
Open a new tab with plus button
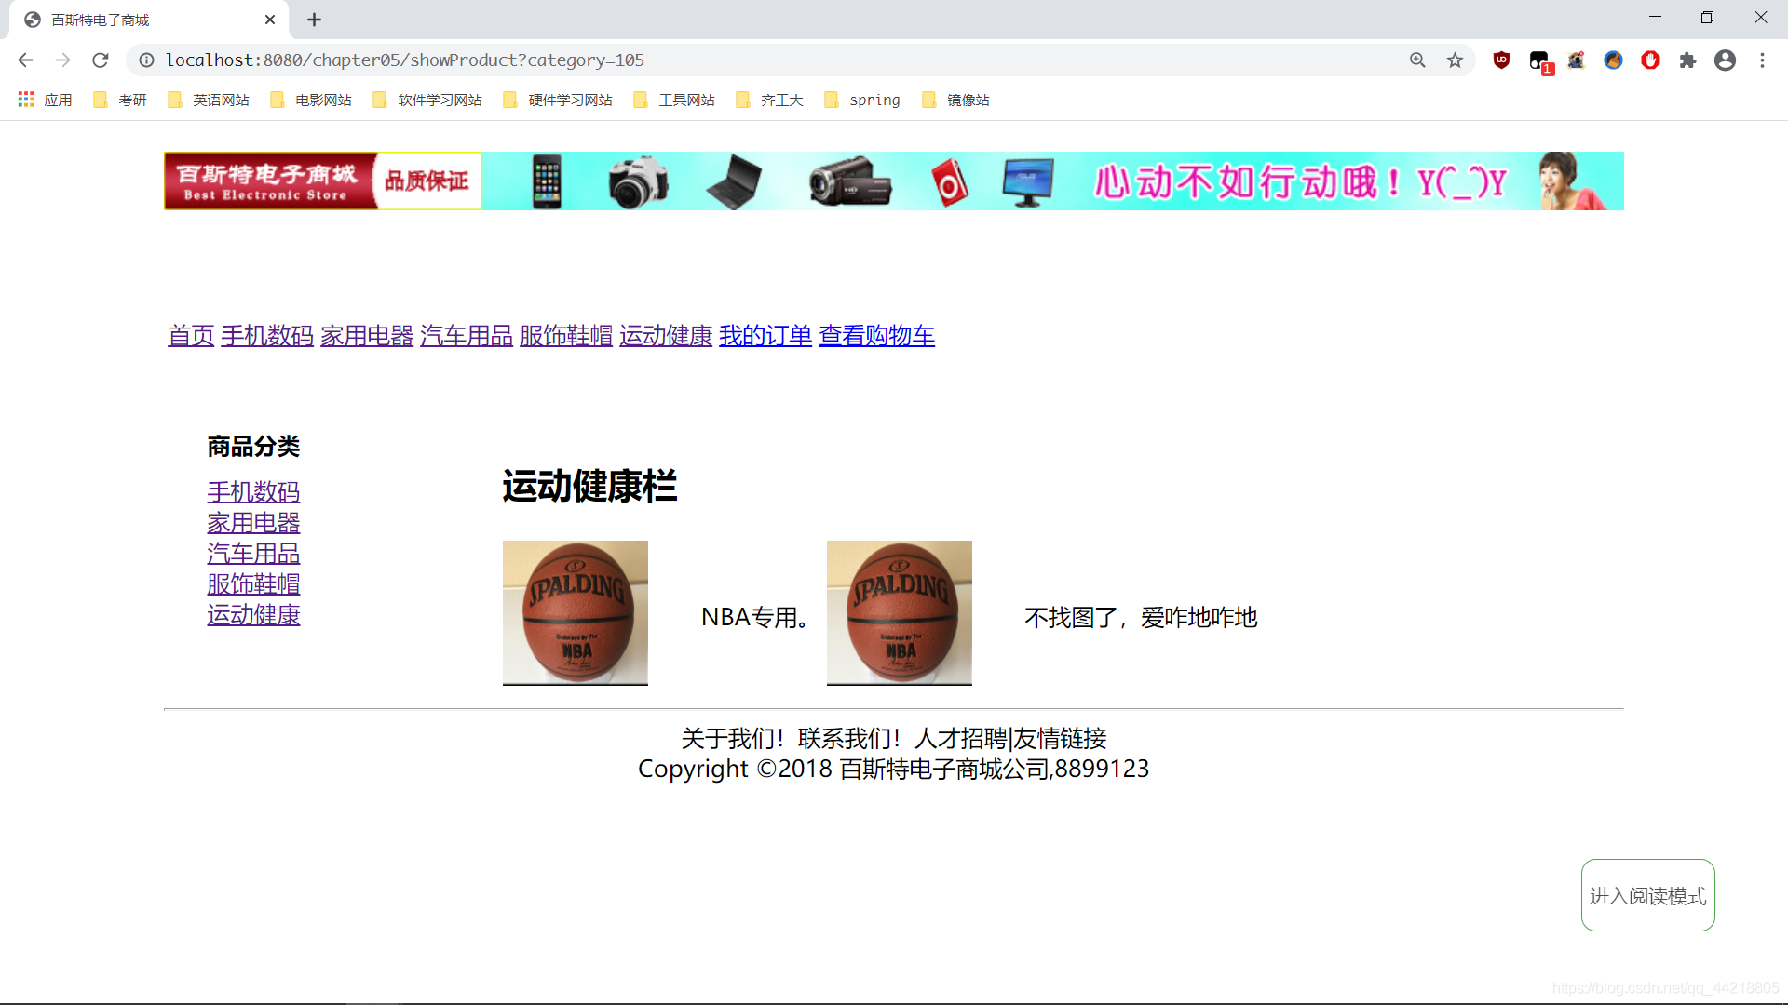(x=315, y=20)
